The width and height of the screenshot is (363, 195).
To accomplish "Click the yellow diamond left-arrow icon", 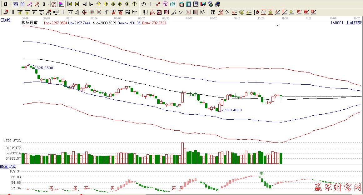I will 98,4.
